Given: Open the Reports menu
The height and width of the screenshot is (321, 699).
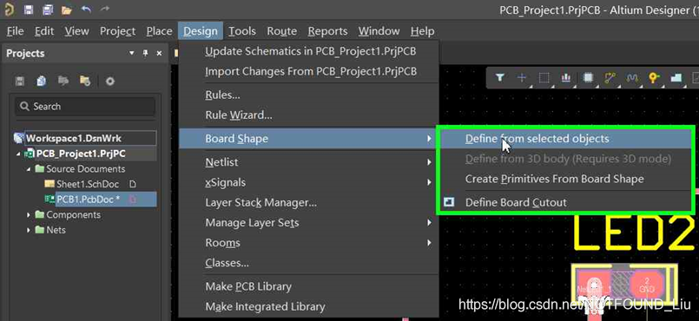Looking at the screenshot, I should tap(327, 31).
